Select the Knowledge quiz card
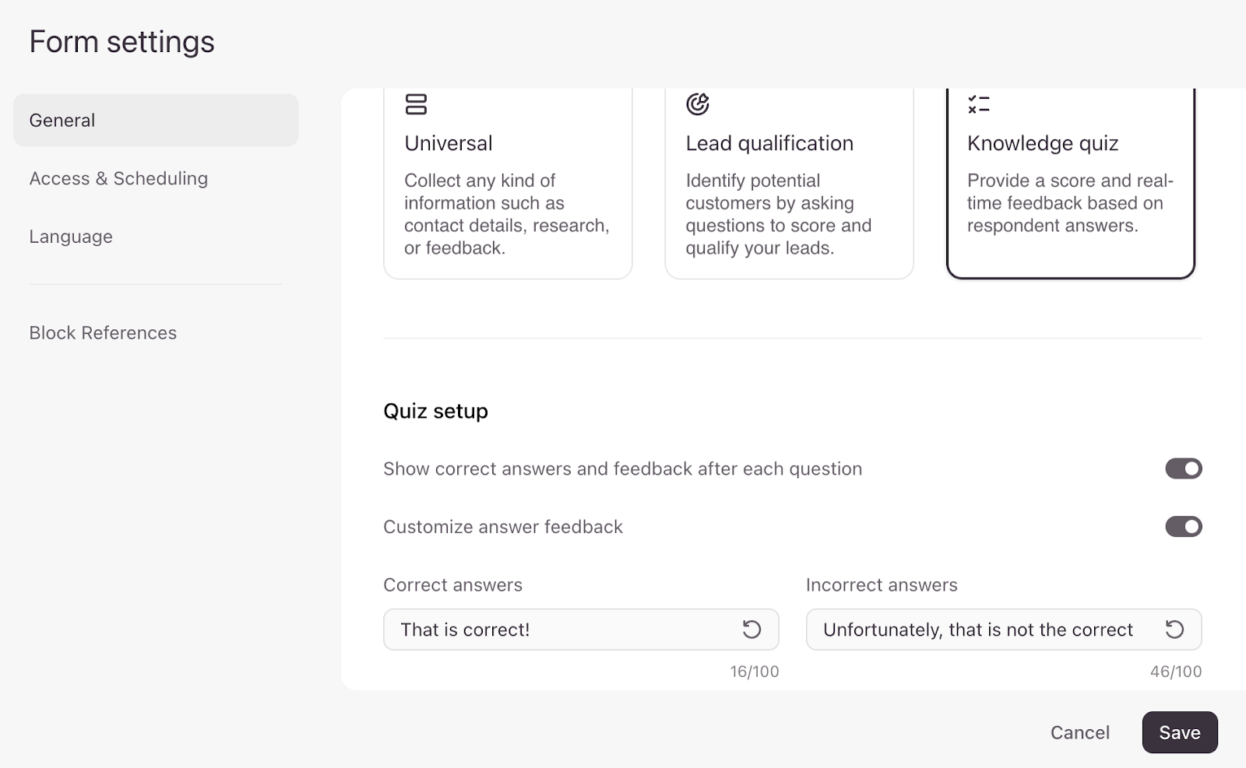The width and height of the screenshot is (1246, 768). pyautogui.click(x=1071, y=184)
